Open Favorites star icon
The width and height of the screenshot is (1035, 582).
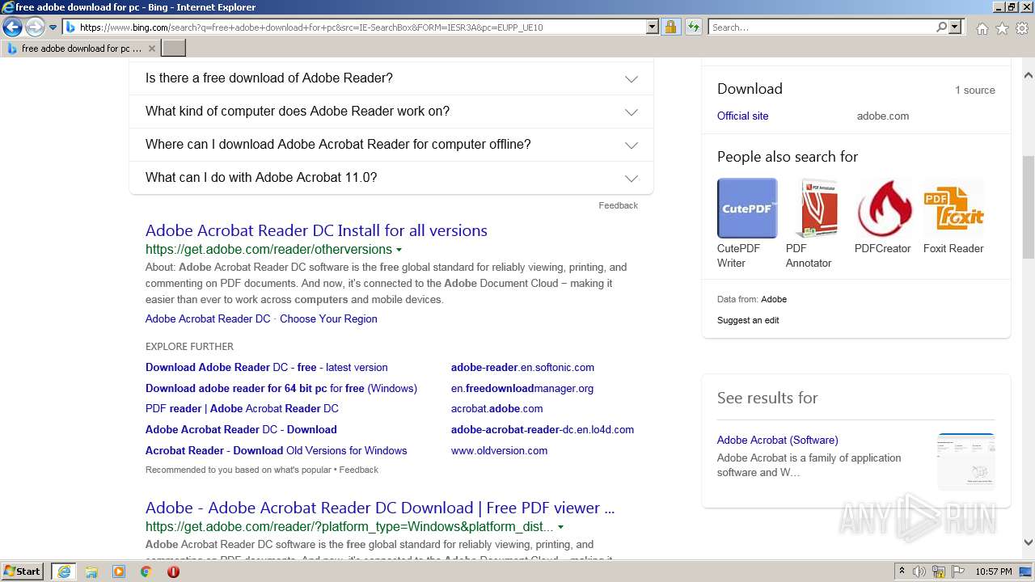(1002, 28)
